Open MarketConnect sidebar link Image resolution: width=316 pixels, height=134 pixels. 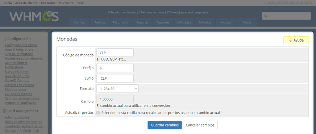[16, 63]
